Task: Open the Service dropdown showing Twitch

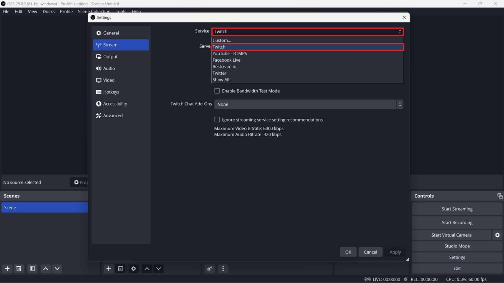Action: point(307,32)
